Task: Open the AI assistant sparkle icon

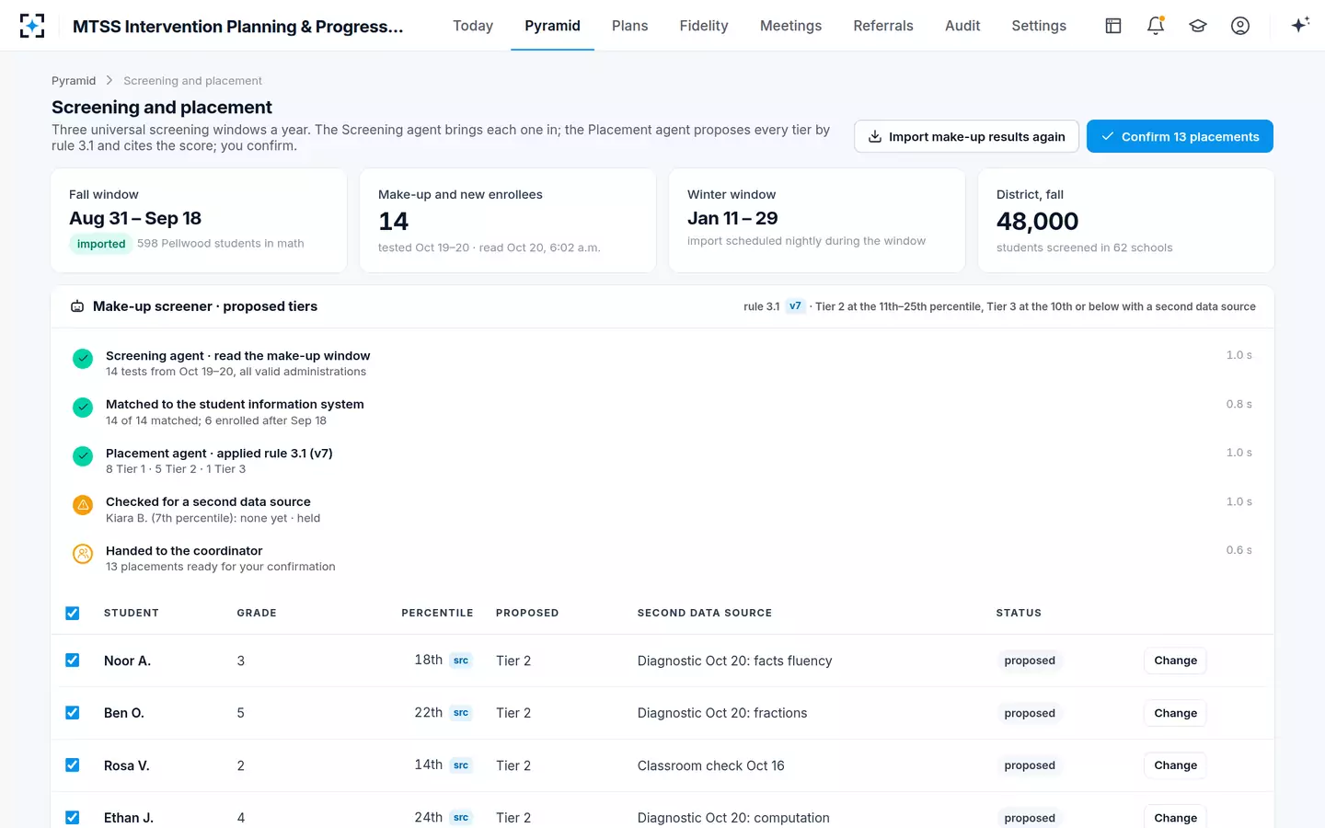Action: click(x=1300, y=26)
